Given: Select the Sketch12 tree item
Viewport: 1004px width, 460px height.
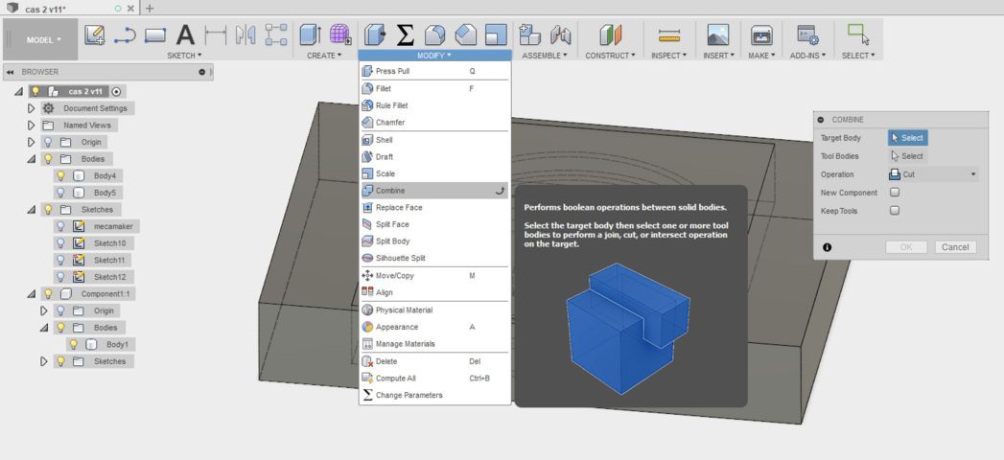Looking at the screenshot, I should 109,277.
